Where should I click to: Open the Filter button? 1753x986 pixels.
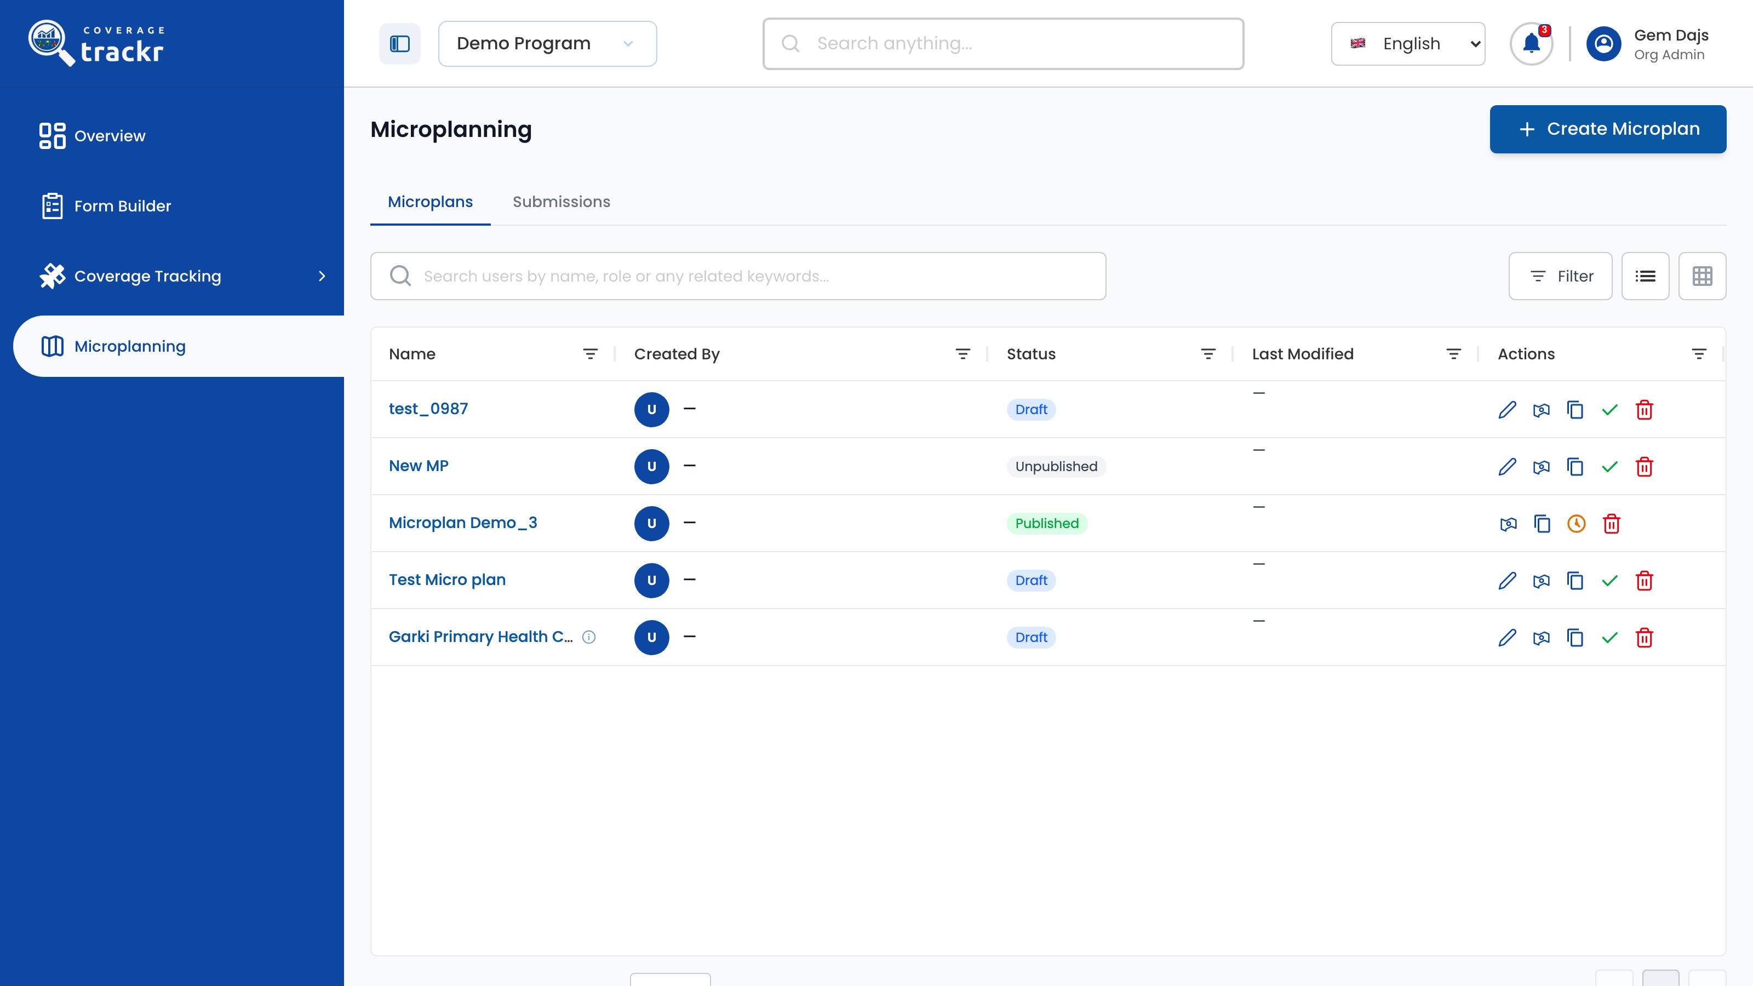[x=1560, y=276]
